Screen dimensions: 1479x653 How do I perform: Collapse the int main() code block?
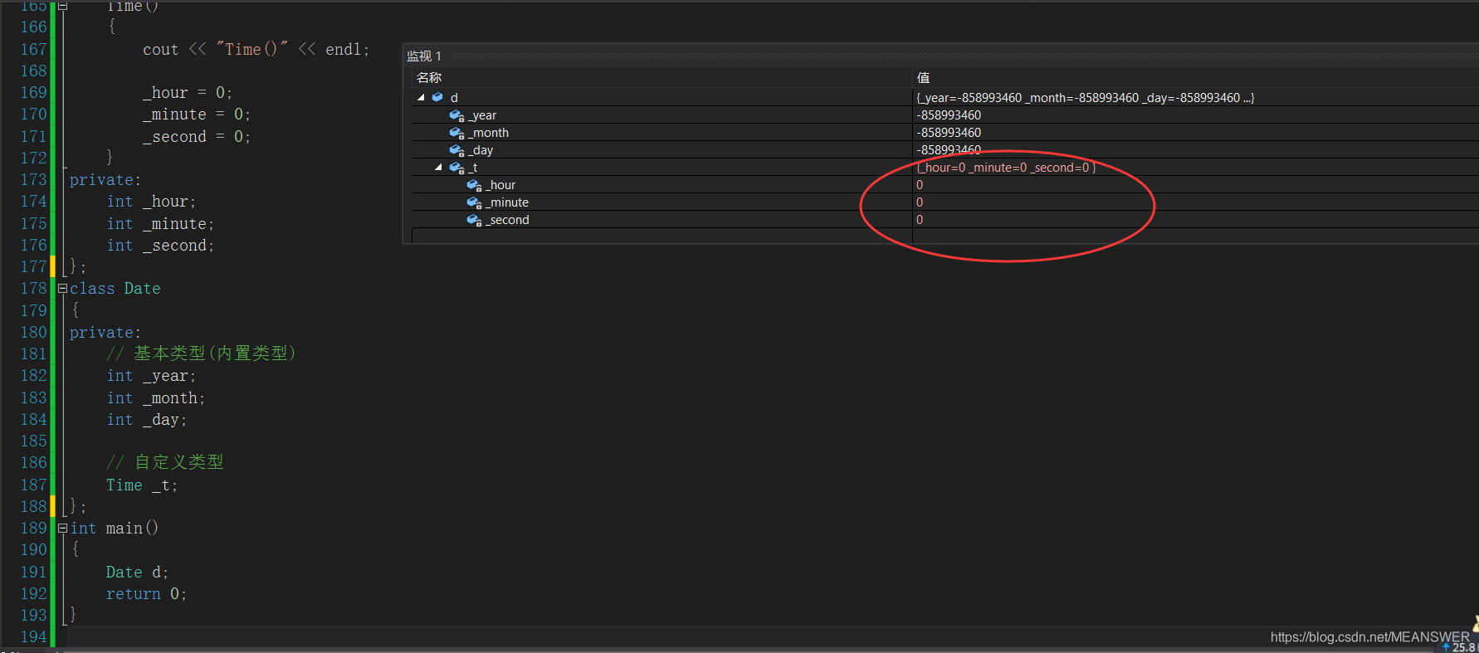pos(62,528)
